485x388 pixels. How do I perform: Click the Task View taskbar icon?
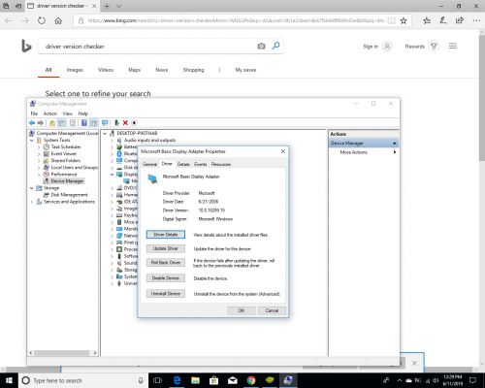click(157, 380)
